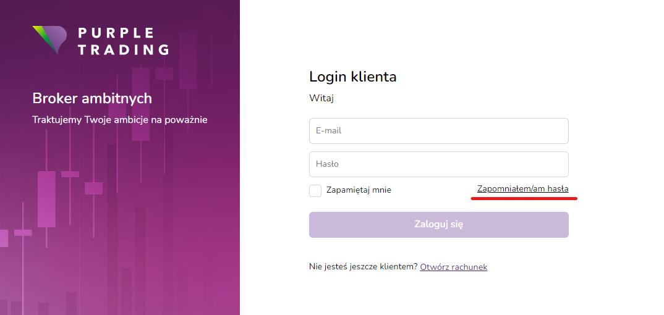
Task: Click the large dark candlestick above Broker ambitnych
Action: pos(140,104)
